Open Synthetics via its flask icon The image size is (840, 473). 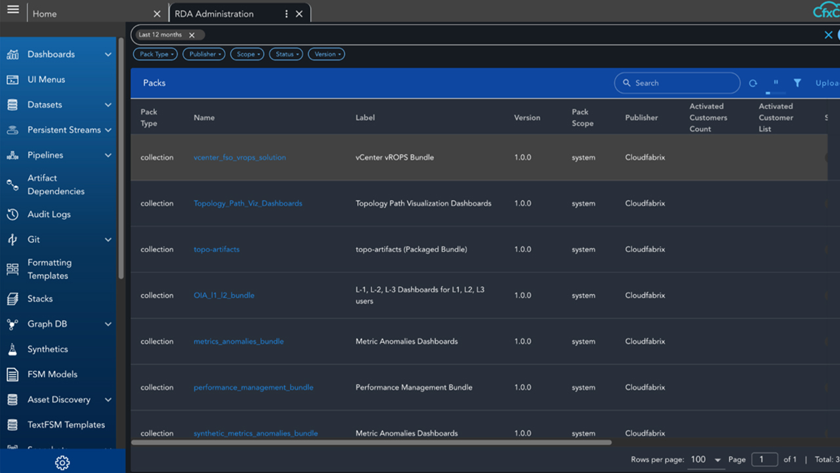coord(12,349)
